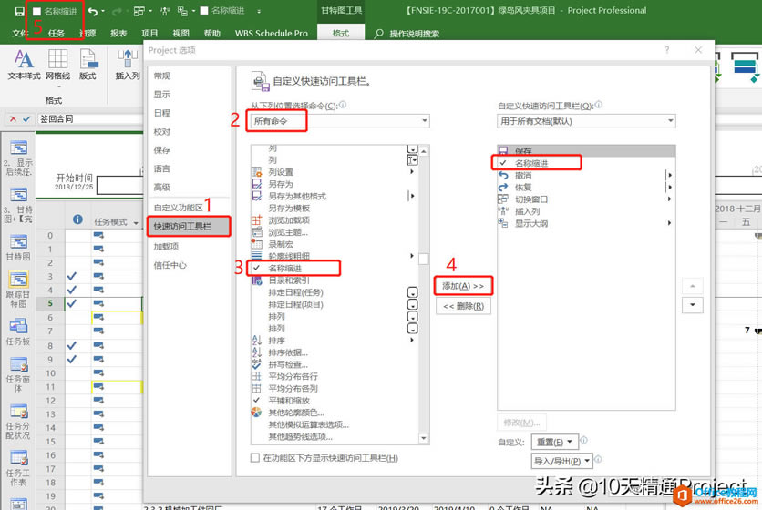Open 任务 ribbon tab

tap(56, 33)
